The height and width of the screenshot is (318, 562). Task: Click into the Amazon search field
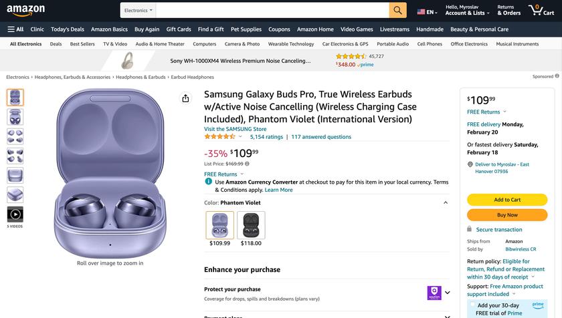(x=272, y=11)
